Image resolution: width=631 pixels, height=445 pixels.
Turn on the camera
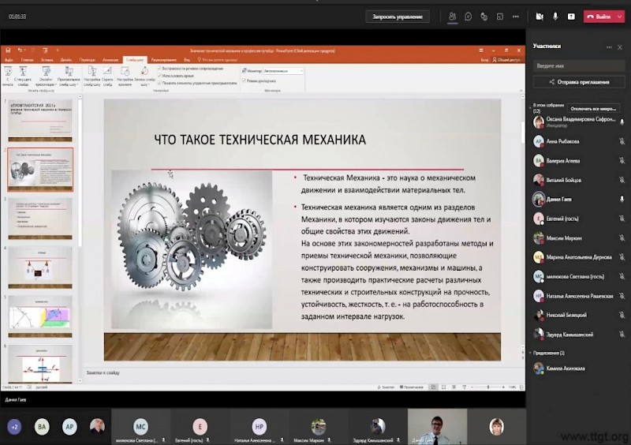click(x=540, y=16)
